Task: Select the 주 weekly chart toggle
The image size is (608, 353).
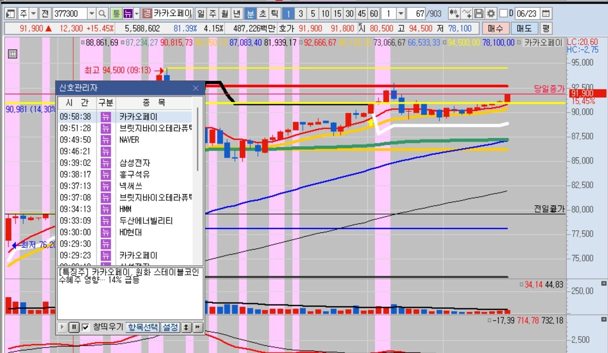Action: pyautogui.click(x=213, y=14)
